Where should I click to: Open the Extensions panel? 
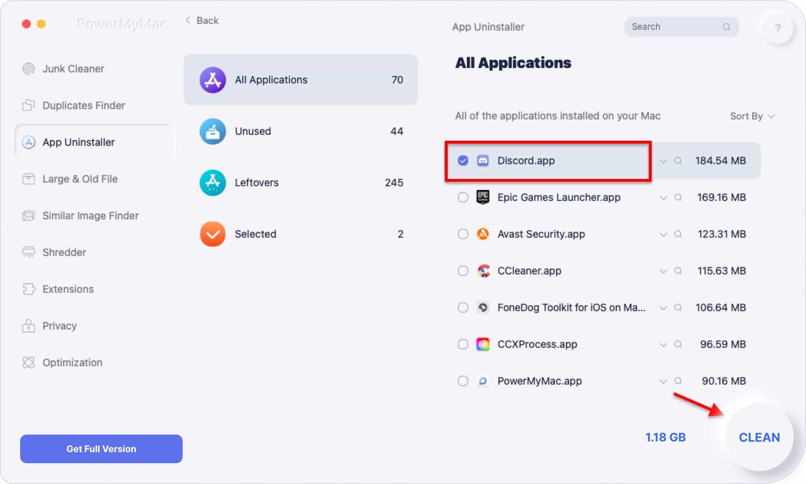[67, 289]
